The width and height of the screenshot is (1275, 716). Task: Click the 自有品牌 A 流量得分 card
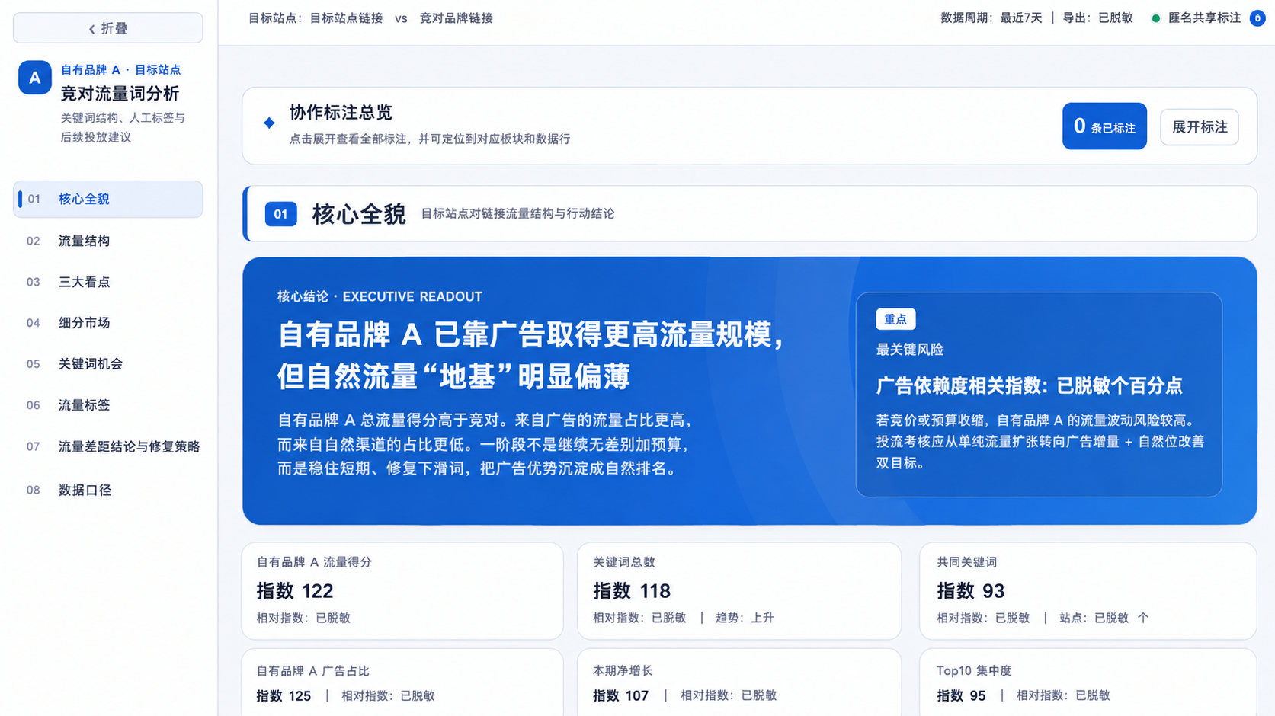point(402,591)
